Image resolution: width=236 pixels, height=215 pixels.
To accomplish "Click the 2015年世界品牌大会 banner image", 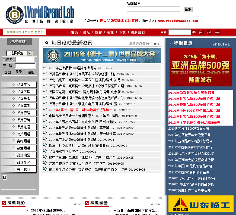I will [102, 56].
